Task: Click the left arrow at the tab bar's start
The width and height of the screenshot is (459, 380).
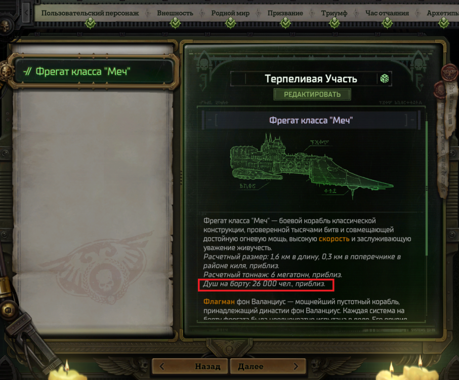Action: 27,13
